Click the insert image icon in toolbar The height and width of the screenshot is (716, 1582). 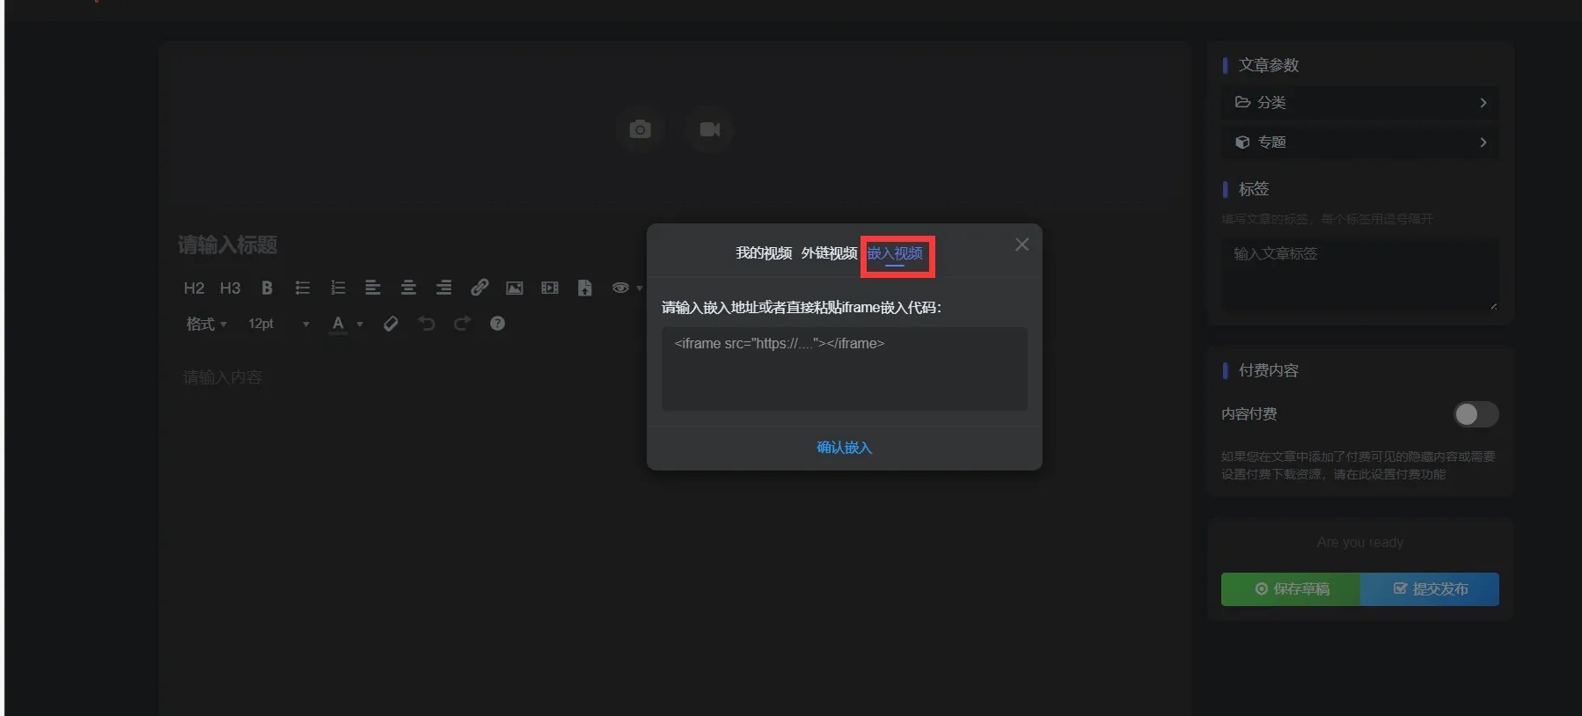click(515, 288)
